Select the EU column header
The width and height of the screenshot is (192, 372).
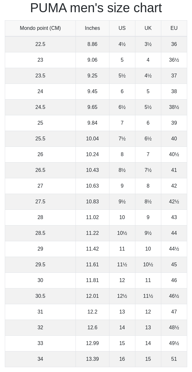(x=174, y=28)
